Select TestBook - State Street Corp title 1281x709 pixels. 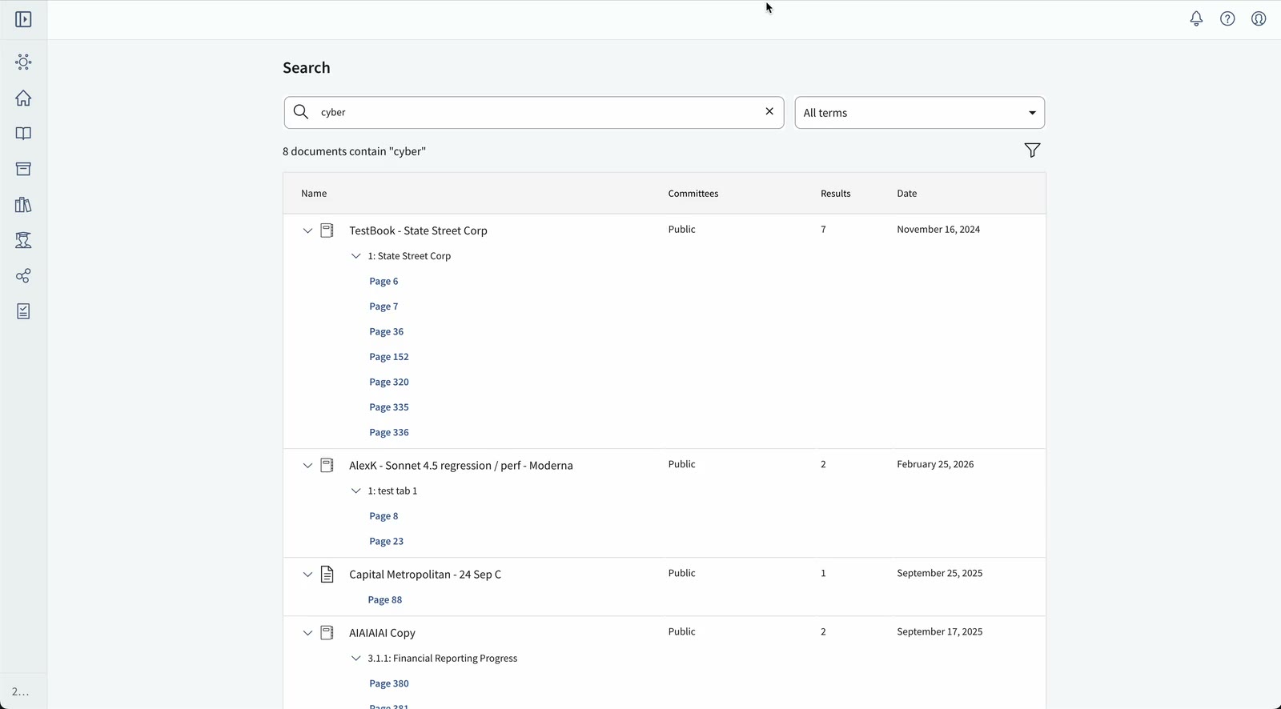tap(418, 230)
